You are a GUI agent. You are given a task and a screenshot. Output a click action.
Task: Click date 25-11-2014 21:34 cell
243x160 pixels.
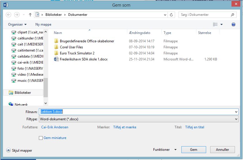pos(142,59)
